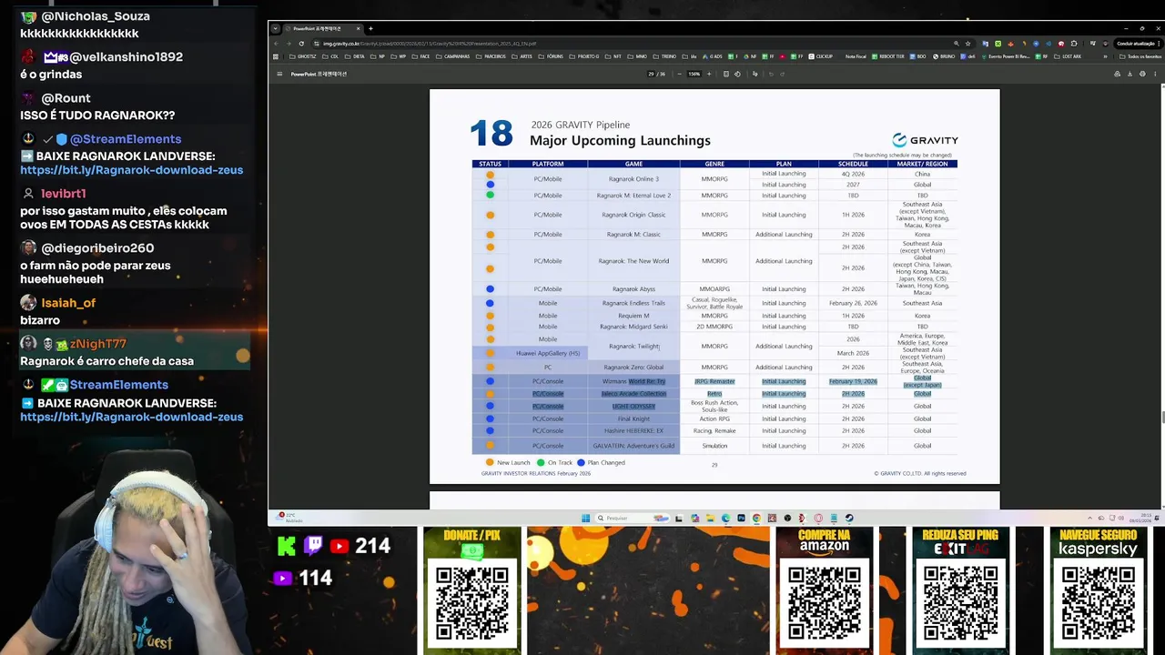Open the Windows Start menu
Image resolution: width=1165 pixels, height=655 pixels.
pyautogui.click(x=586, y=519)
